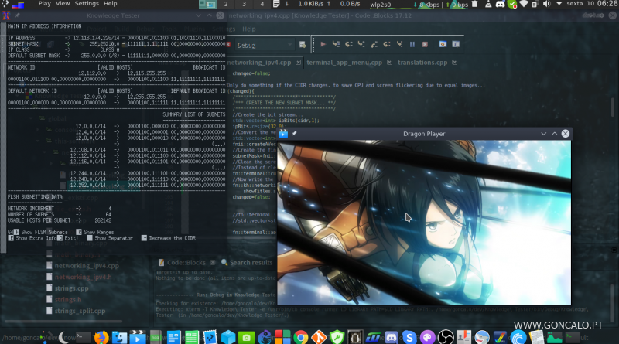Click the Dragon Player video display area

point(424,223)
